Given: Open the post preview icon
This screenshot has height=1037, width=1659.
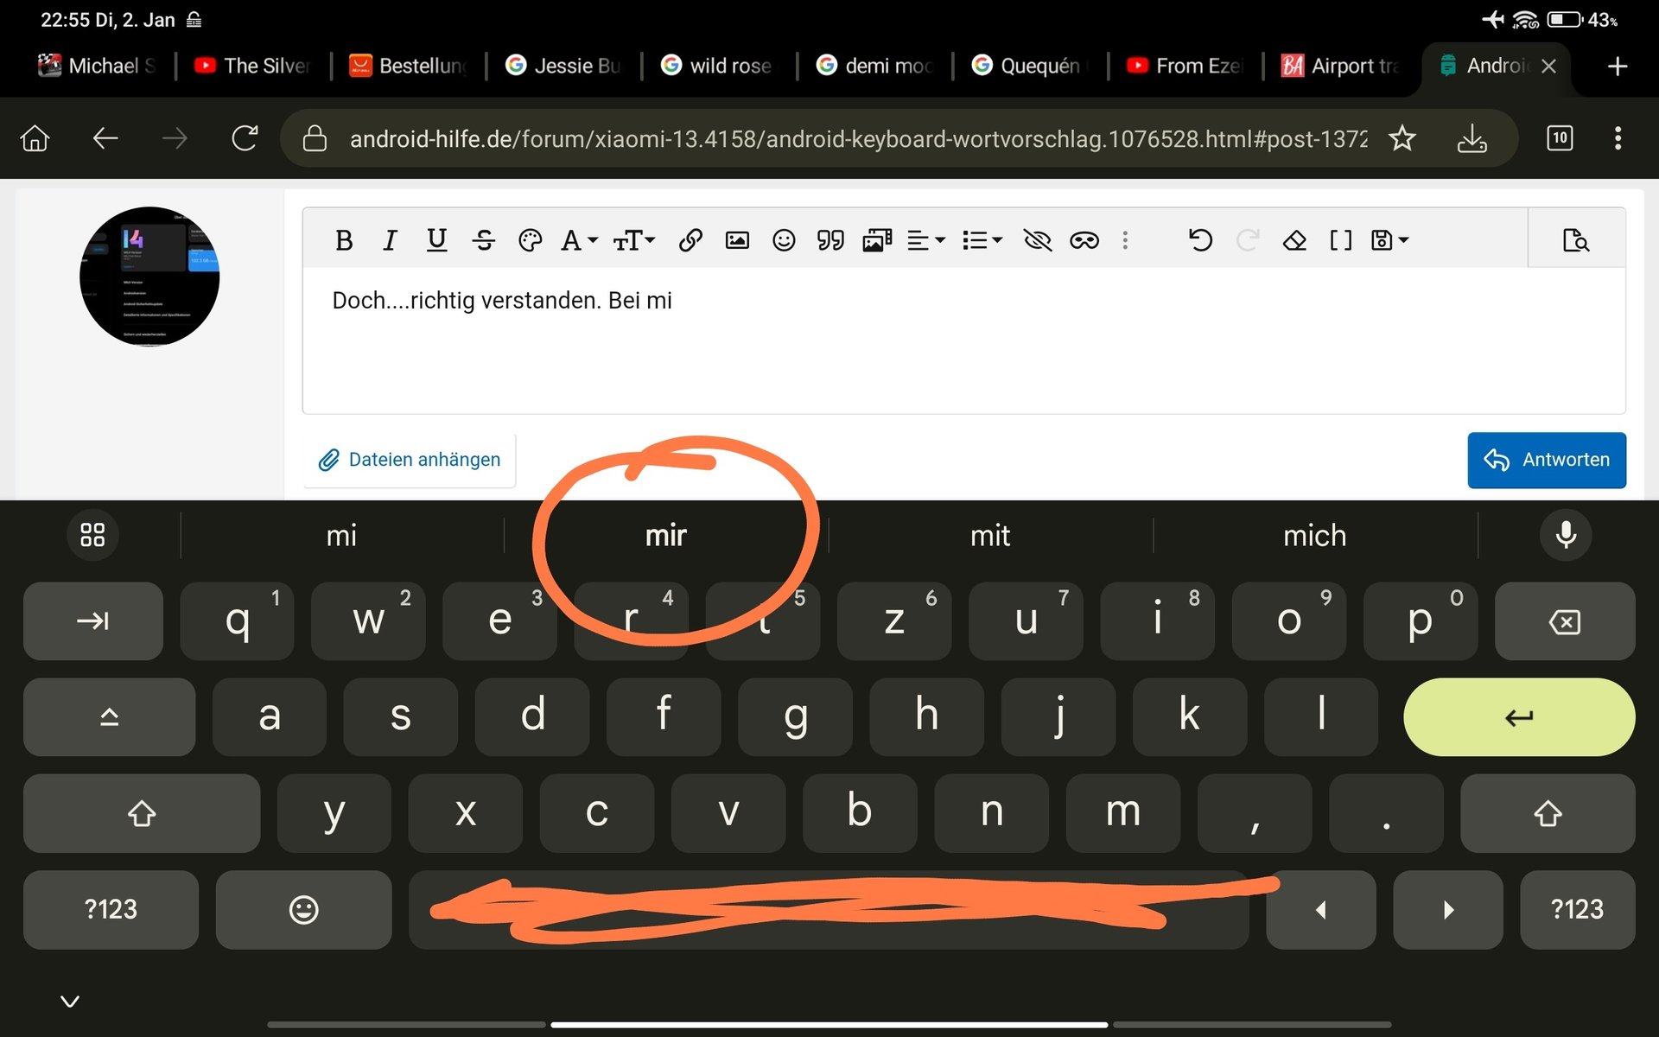Looking at the screenshot, I should click(x=1575, y=240).
